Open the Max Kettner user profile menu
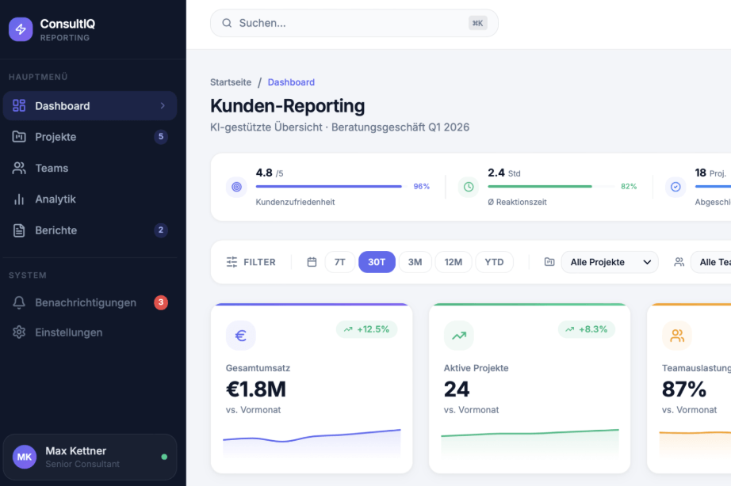Screen dimensions: 731x486 [90, 457]
